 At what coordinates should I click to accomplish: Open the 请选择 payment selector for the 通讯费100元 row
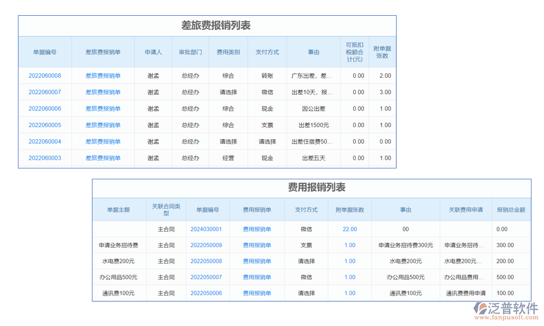[306, 293]
